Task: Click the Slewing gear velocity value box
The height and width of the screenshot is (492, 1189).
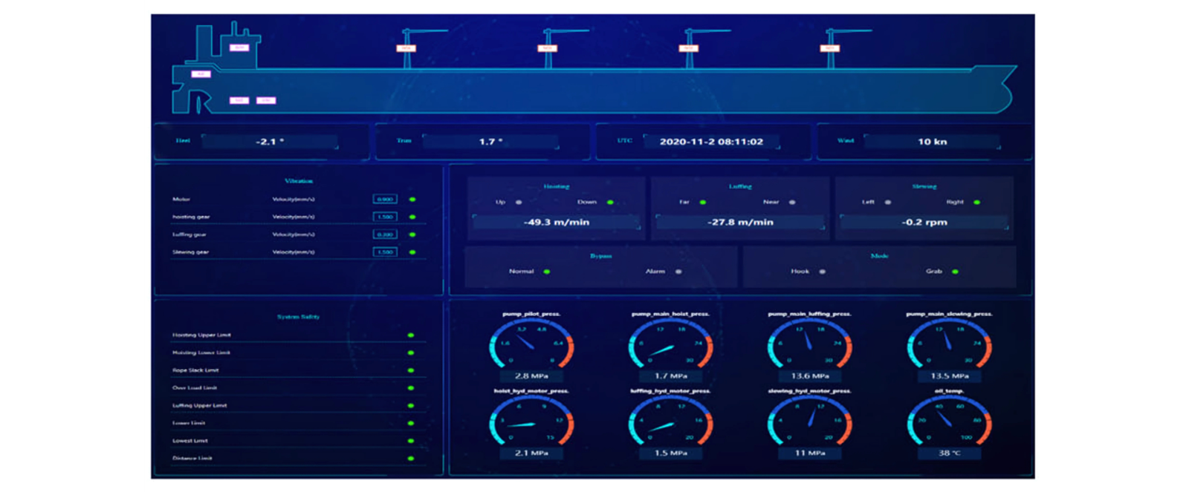Action: [x=385, y=252]
